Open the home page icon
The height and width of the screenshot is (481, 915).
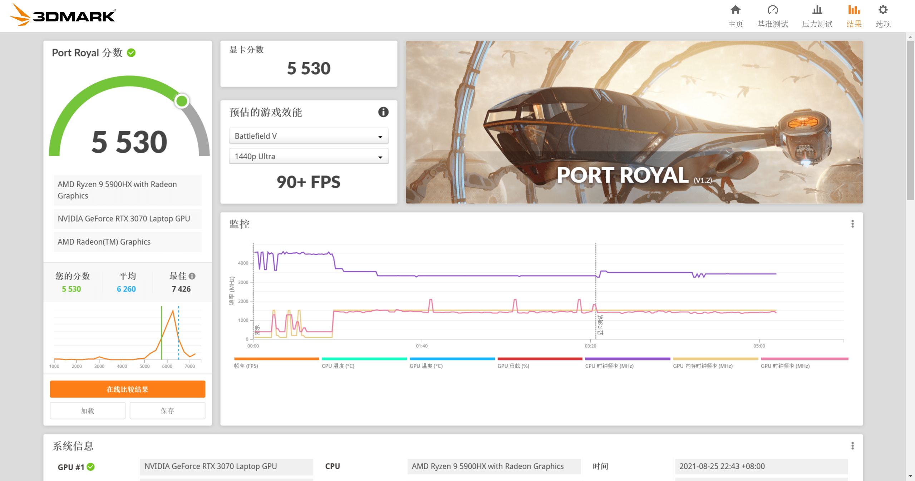pyautogui.click(x=735, y=10)
